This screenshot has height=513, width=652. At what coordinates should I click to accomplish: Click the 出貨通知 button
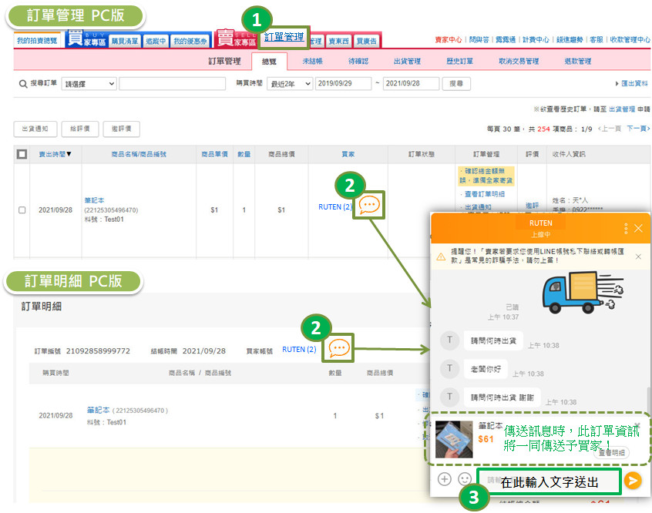point(35,129)
